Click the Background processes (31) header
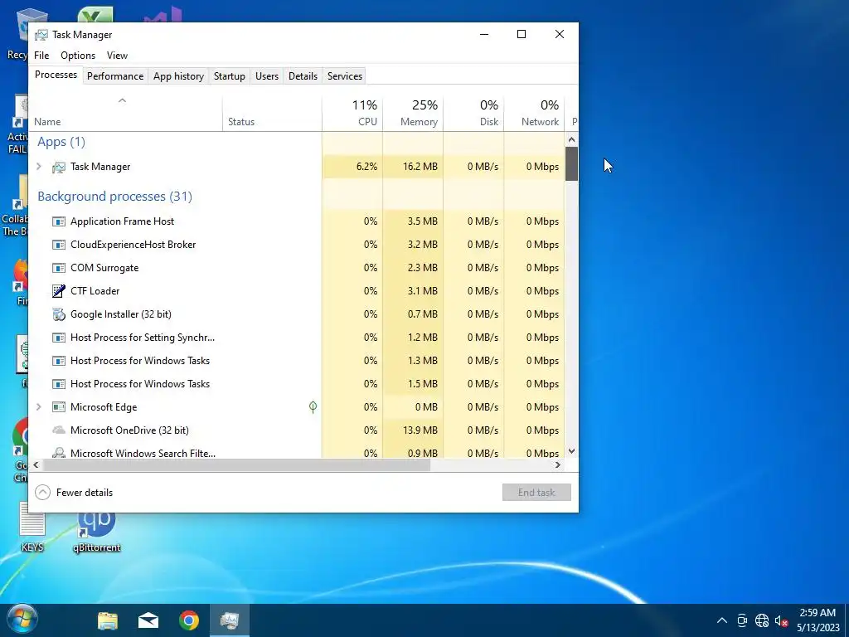The width and height of the screenshot is (849, 637). click(114, 196)
